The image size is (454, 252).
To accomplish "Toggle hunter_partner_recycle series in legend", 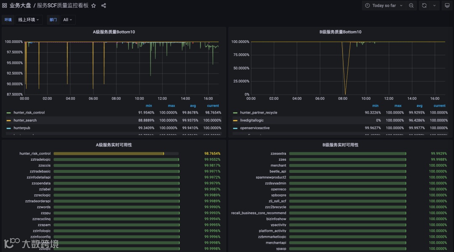I will [259, 113].
